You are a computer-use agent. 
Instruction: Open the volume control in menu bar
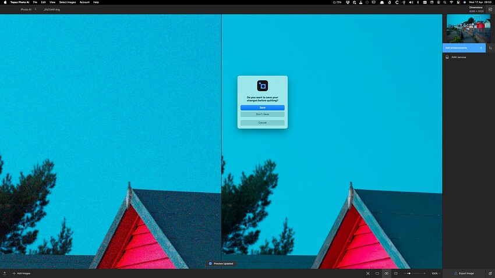point(411,2)
